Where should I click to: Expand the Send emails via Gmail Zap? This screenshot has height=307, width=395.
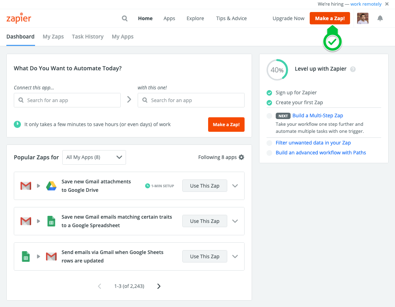pyautogui.click(x=235, y=256)
